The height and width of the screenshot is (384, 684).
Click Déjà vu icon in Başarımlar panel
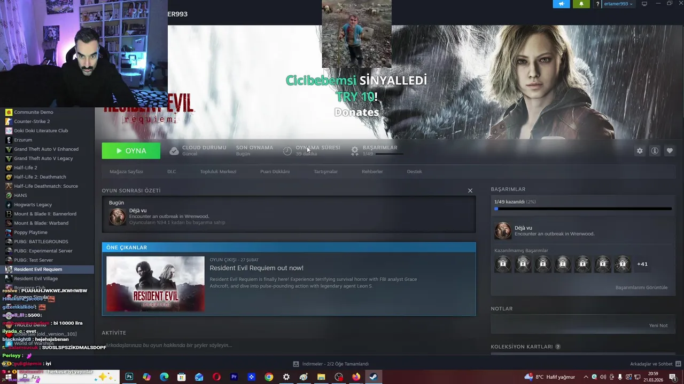(503, 230)
